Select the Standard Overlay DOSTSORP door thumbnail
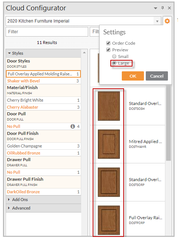Screen dimensions: 179x238 (109, 182)
